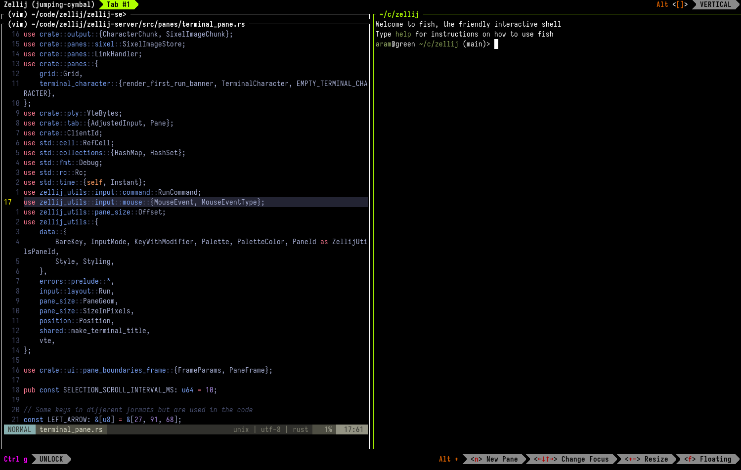Click the VERTICAL layout indicator
The height and width of the screenshot is (470, 741).
pyautogui.click(x=715, y=4)
